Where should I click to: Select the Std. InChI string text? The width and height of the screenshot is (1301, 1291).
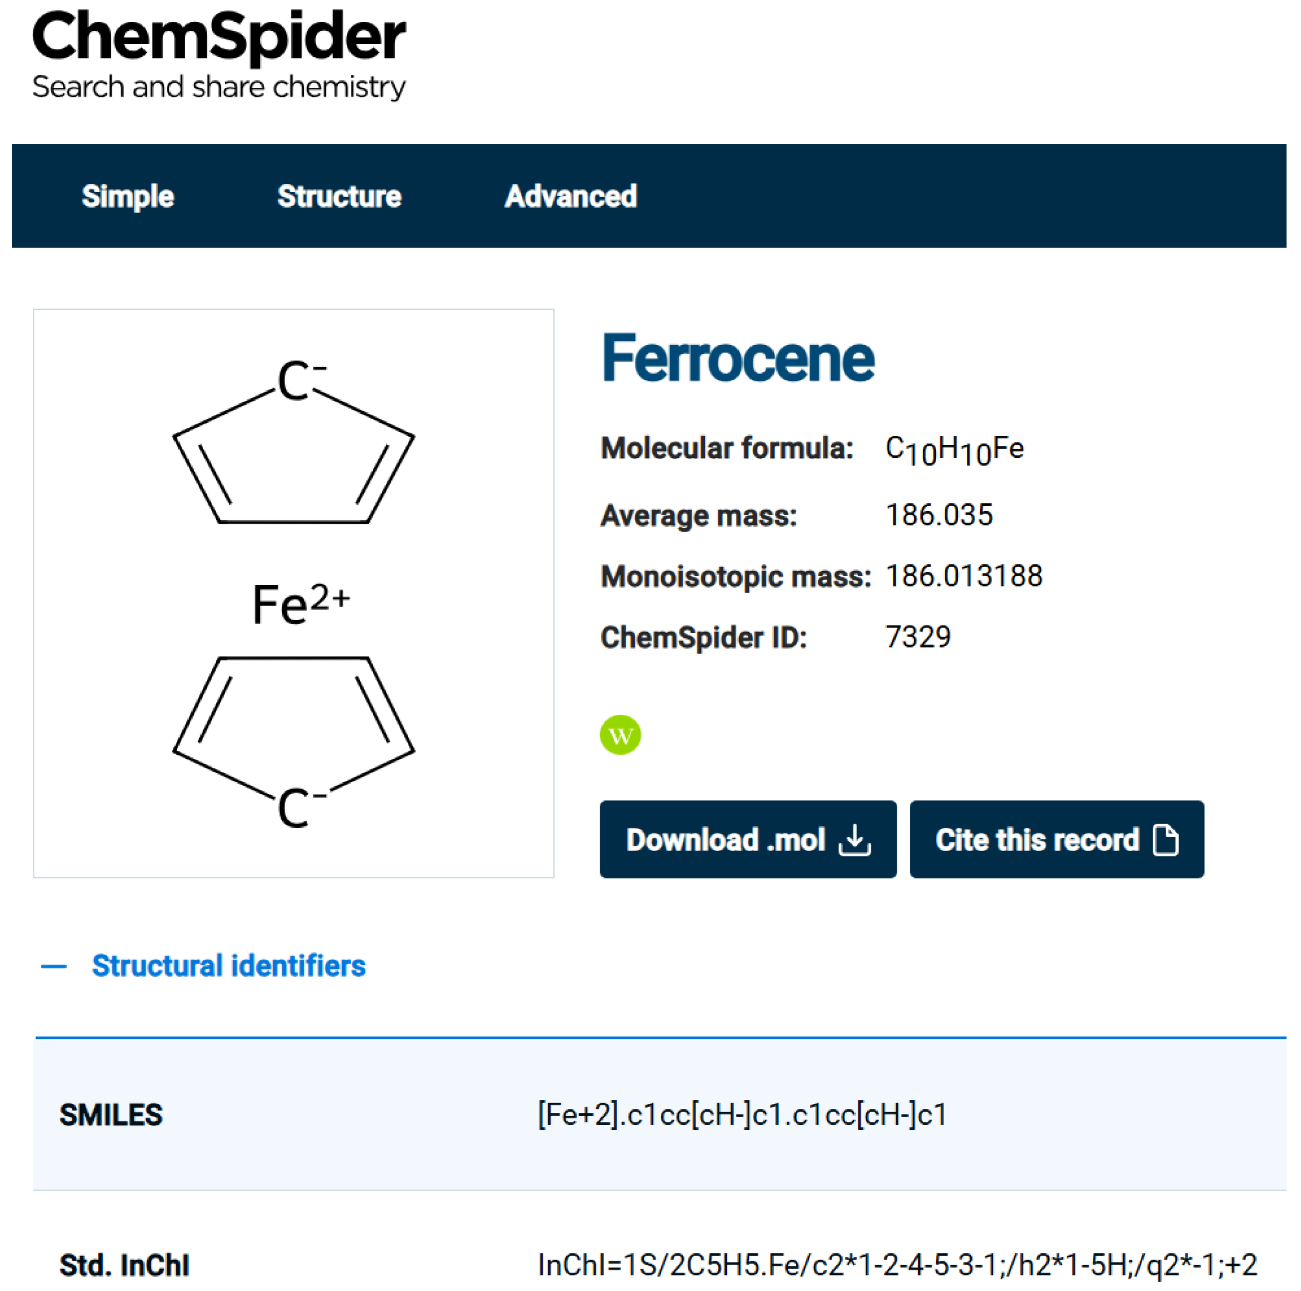pos(897,1265)
